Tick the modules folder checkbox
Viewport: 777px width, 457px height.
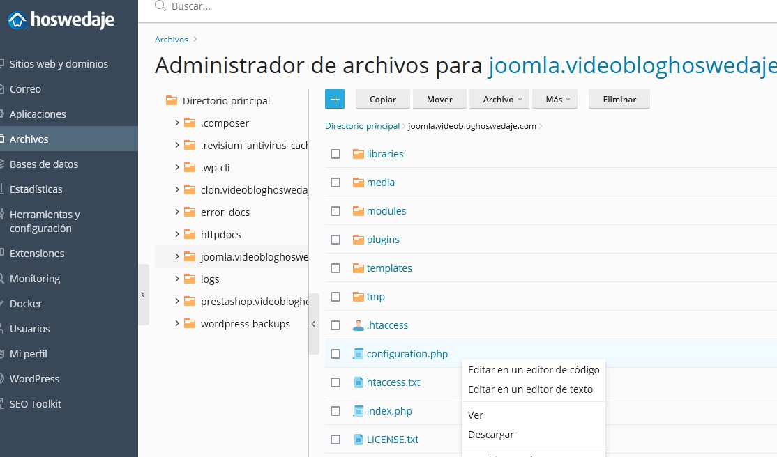point(335,211)
